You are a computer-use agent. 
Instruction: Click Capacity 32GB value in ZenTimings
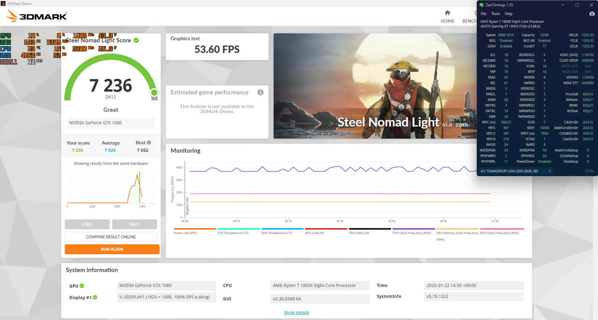coord(545,35)
